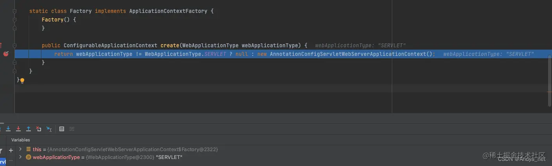Click the SERVLET enum constant in code
This screenshot has height=166, width=552.
[215, 54]
